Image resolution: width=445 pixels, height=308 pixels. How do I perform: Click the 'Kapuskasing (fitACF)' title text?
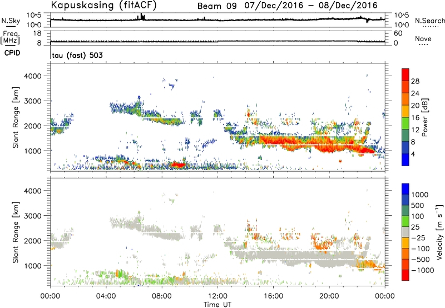pyautogui.click(x=104, y=5)
